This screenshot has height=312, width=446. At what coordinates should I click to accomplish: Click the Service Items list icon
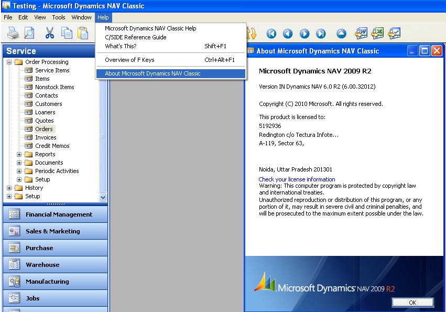28,70
